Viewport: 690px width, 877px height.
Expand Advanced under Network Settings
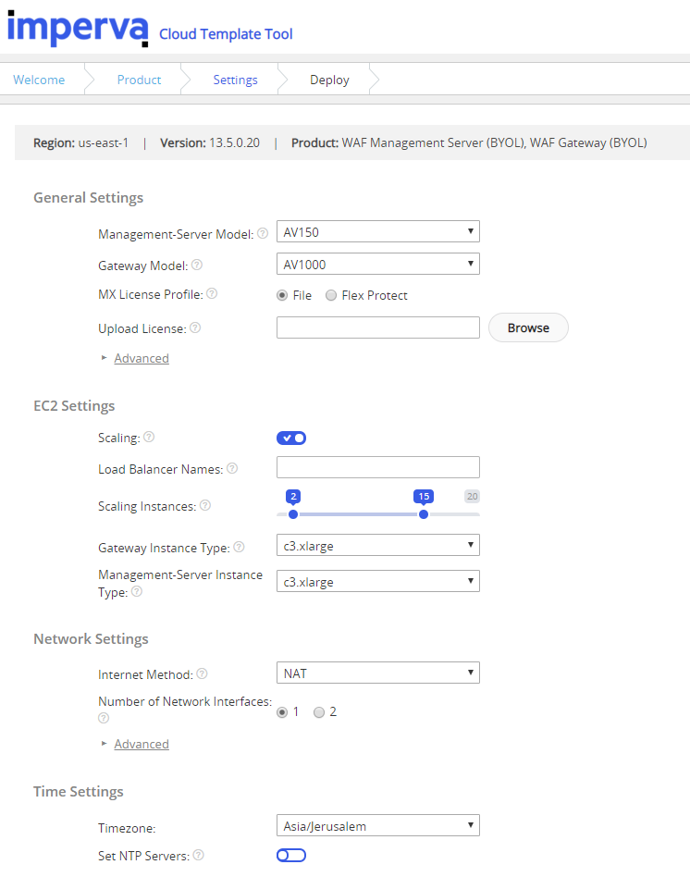click(142, 744)
